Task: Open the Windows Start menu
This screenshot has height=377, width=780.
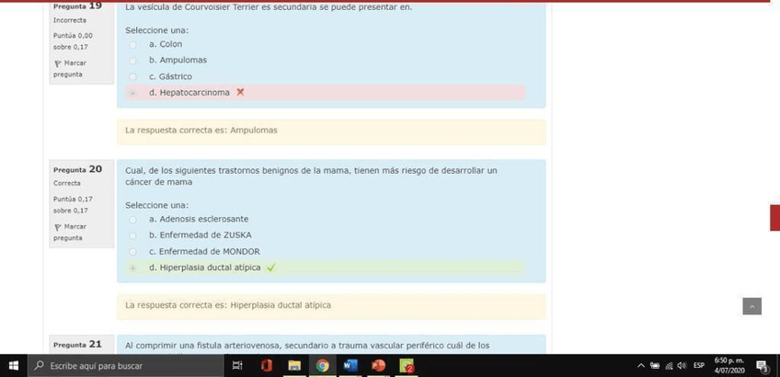Action: pyautogui.click(x=14, y=366)
